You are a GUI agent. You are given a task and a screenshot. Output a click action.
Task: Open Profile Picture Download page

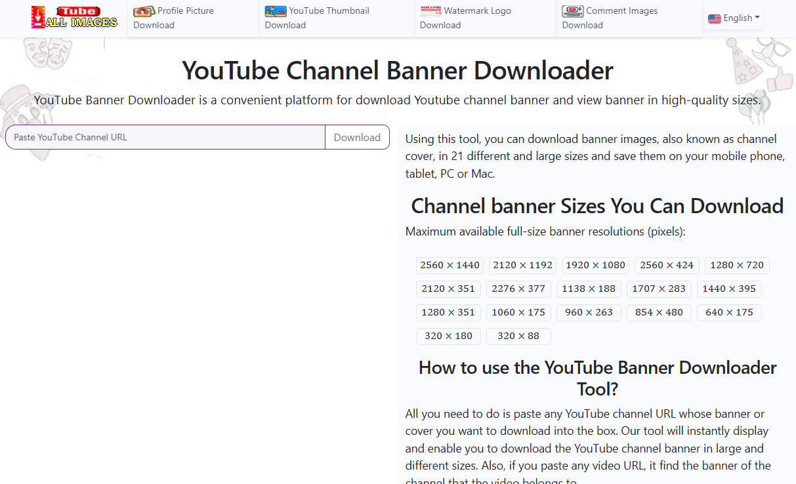pyautogui.click(x=185, y=18)
